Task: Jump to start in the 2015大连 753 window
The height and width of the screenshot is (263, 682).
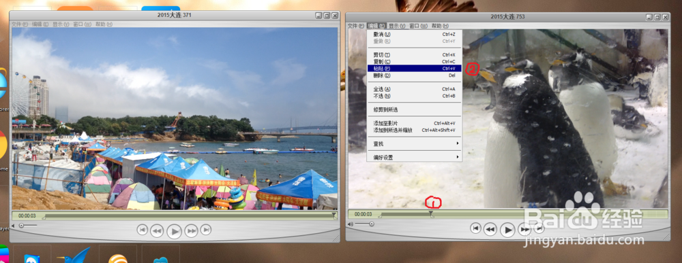Action: [x=476, y=227]
